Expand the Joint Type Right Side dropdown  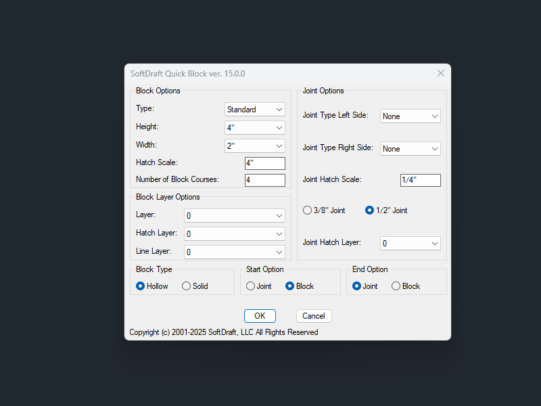click(x=410, y=148)
